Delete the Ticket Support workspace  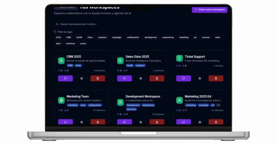click(216, 78)
